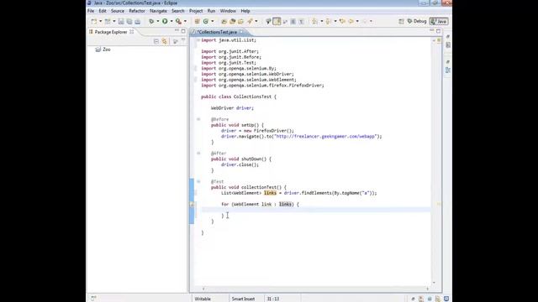
Task: Collapse All in Package Explorer
Action: point(156,41)
